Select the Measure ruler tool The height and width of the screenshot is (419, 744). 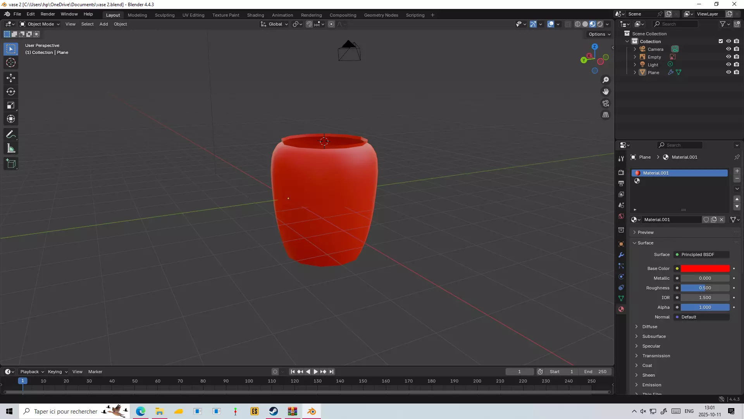[11, 148]
